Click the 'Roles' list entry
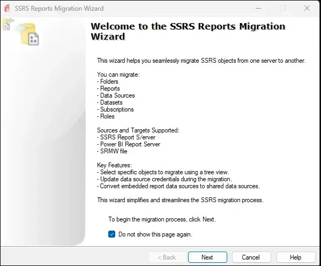Image resolution: width=321 pixels, height=266 pixels. [x=106, y=116]
